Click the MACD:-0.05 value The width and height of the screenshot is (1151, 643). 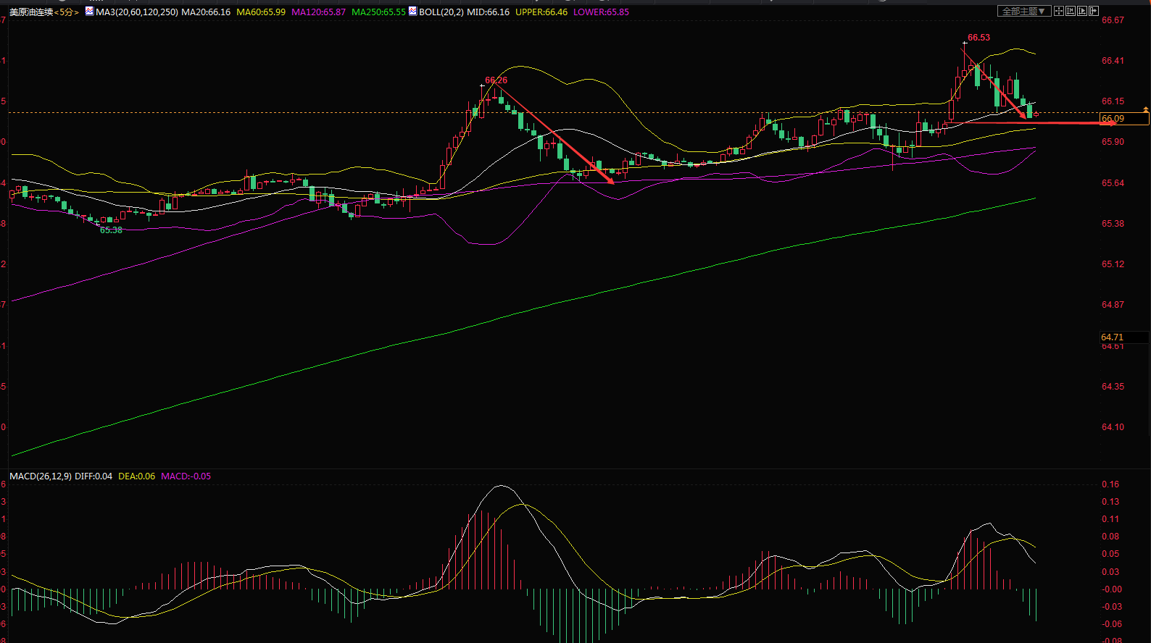[186, 476]
